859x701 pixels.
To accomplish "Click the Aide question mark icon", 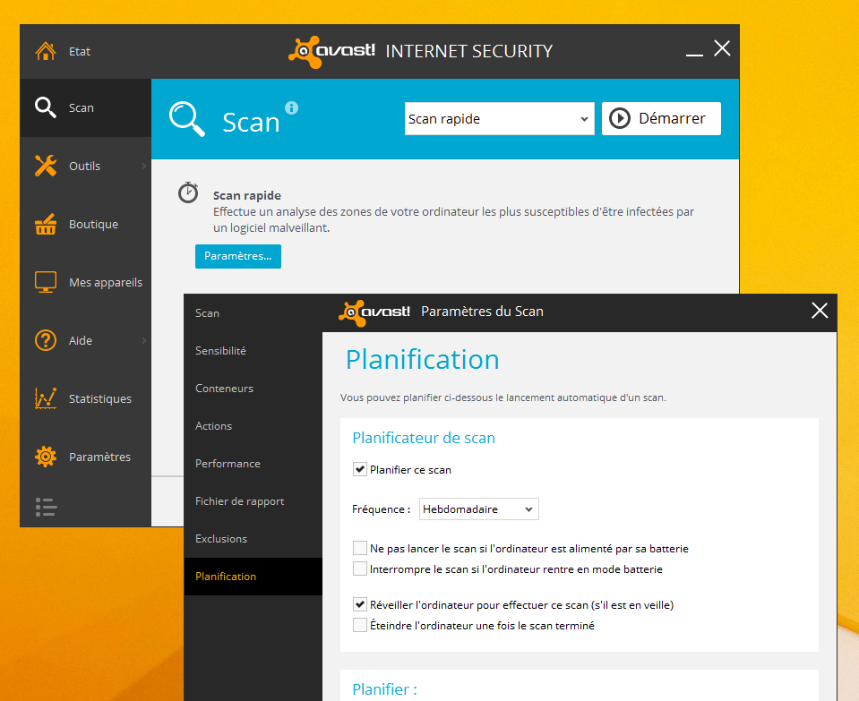I will pos(46,340).
